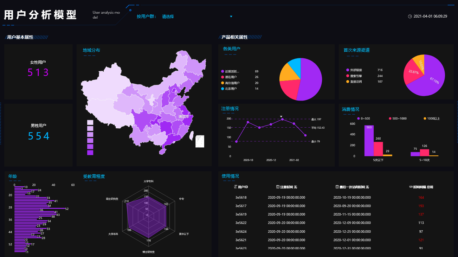The width and height of the screenshot is (458, 257).
Task: Click the text-type icon before 用户ID header
Action: pos(235,187)
